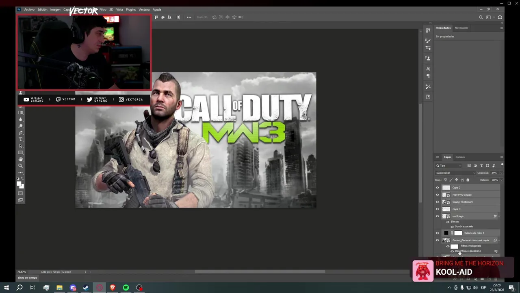This screenshot has height=293, width=520.
Task: Select the Path Selection arrow tool
Action: coord(21,146)
